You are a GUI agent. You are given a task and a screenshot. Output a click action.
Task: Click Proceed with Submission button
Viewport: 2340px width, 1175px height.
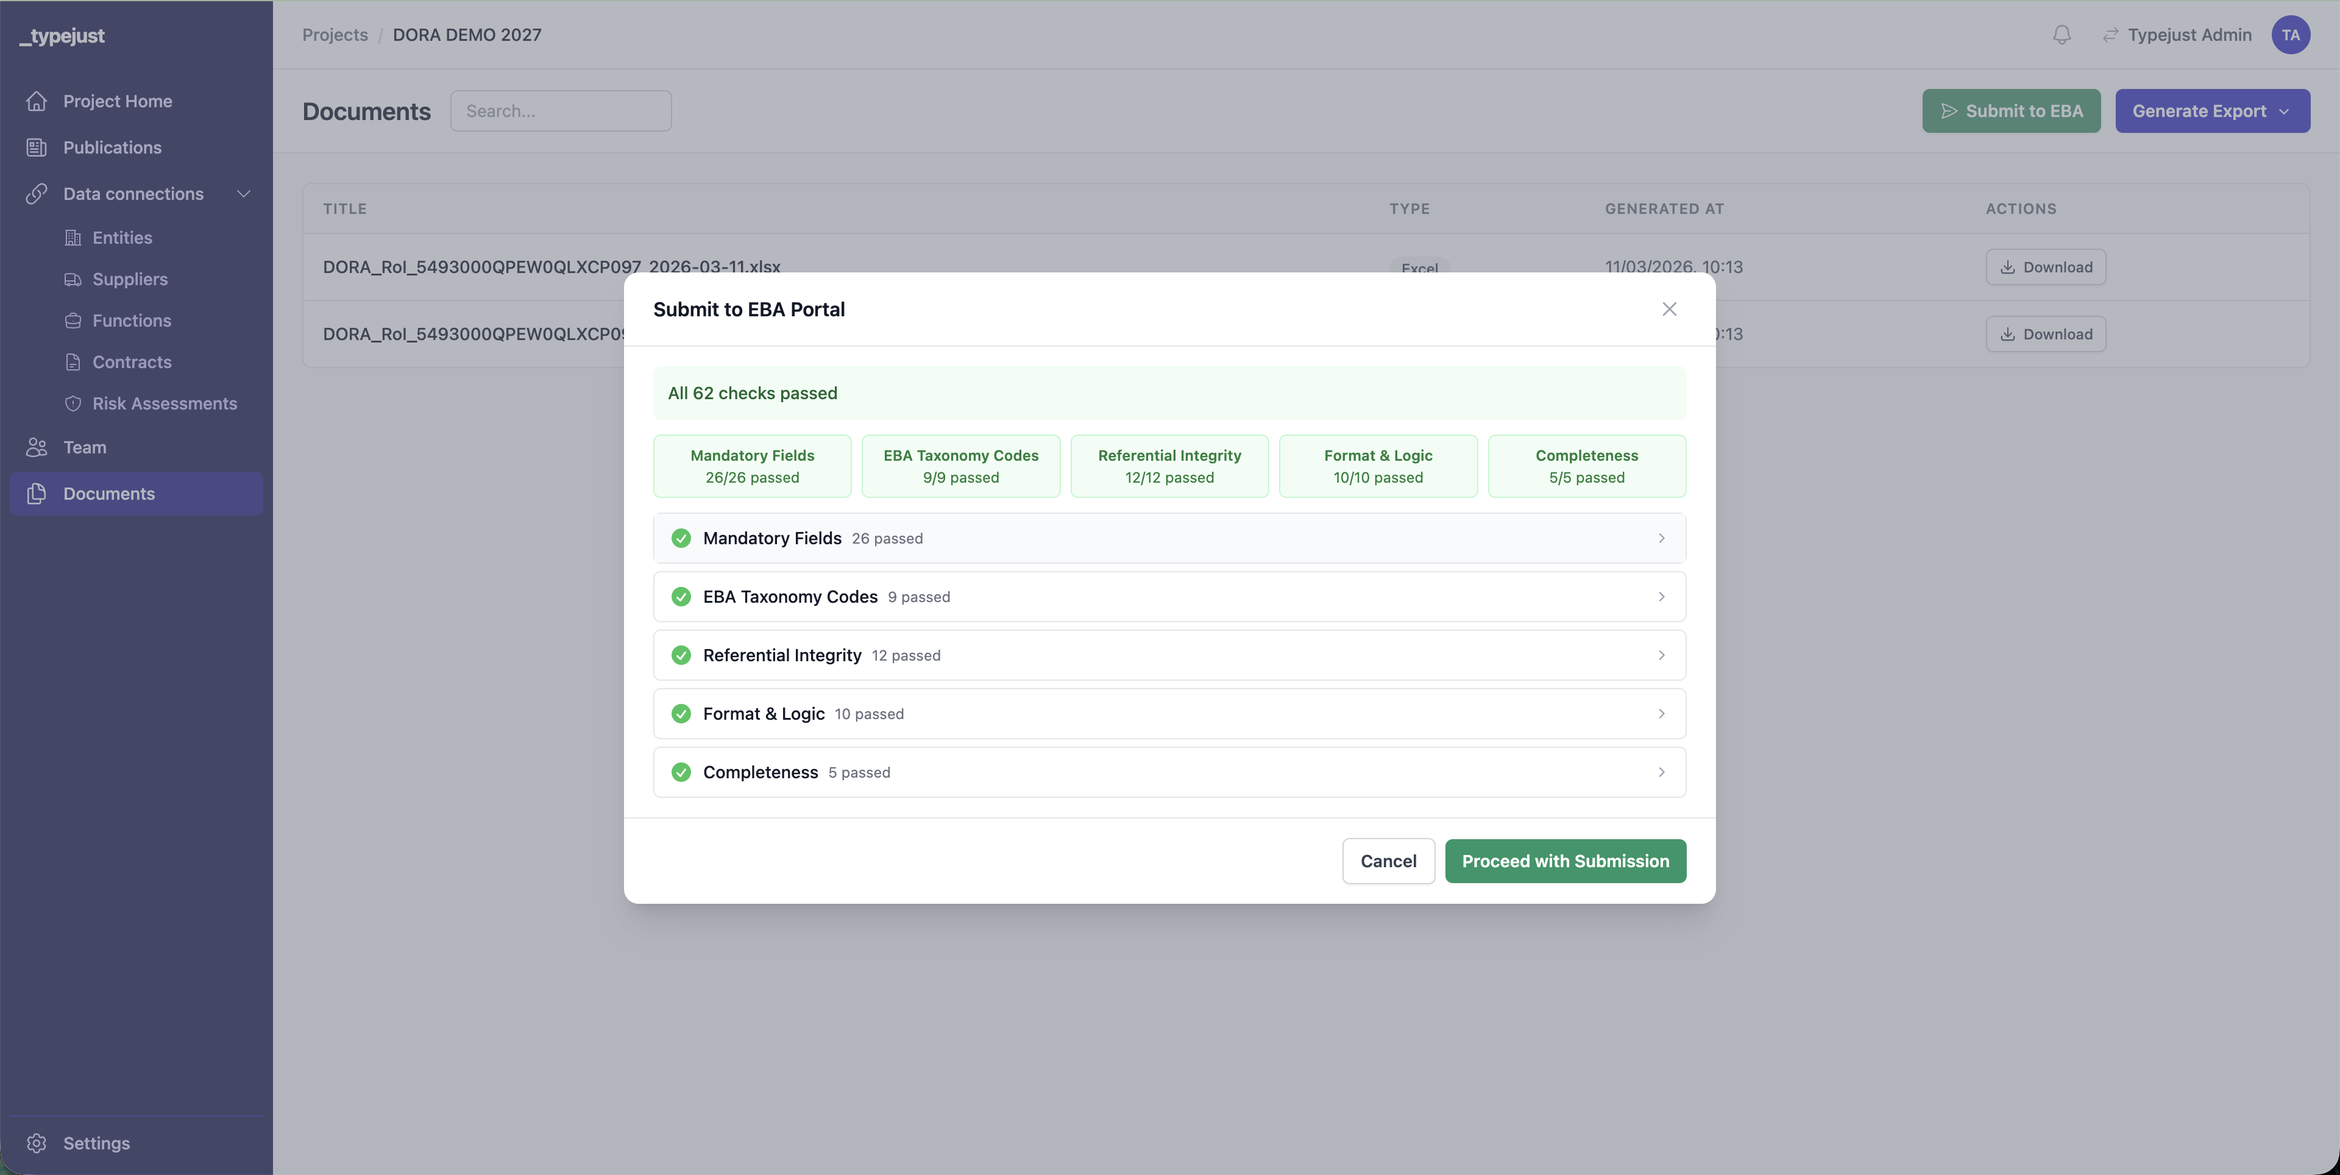1564,861
